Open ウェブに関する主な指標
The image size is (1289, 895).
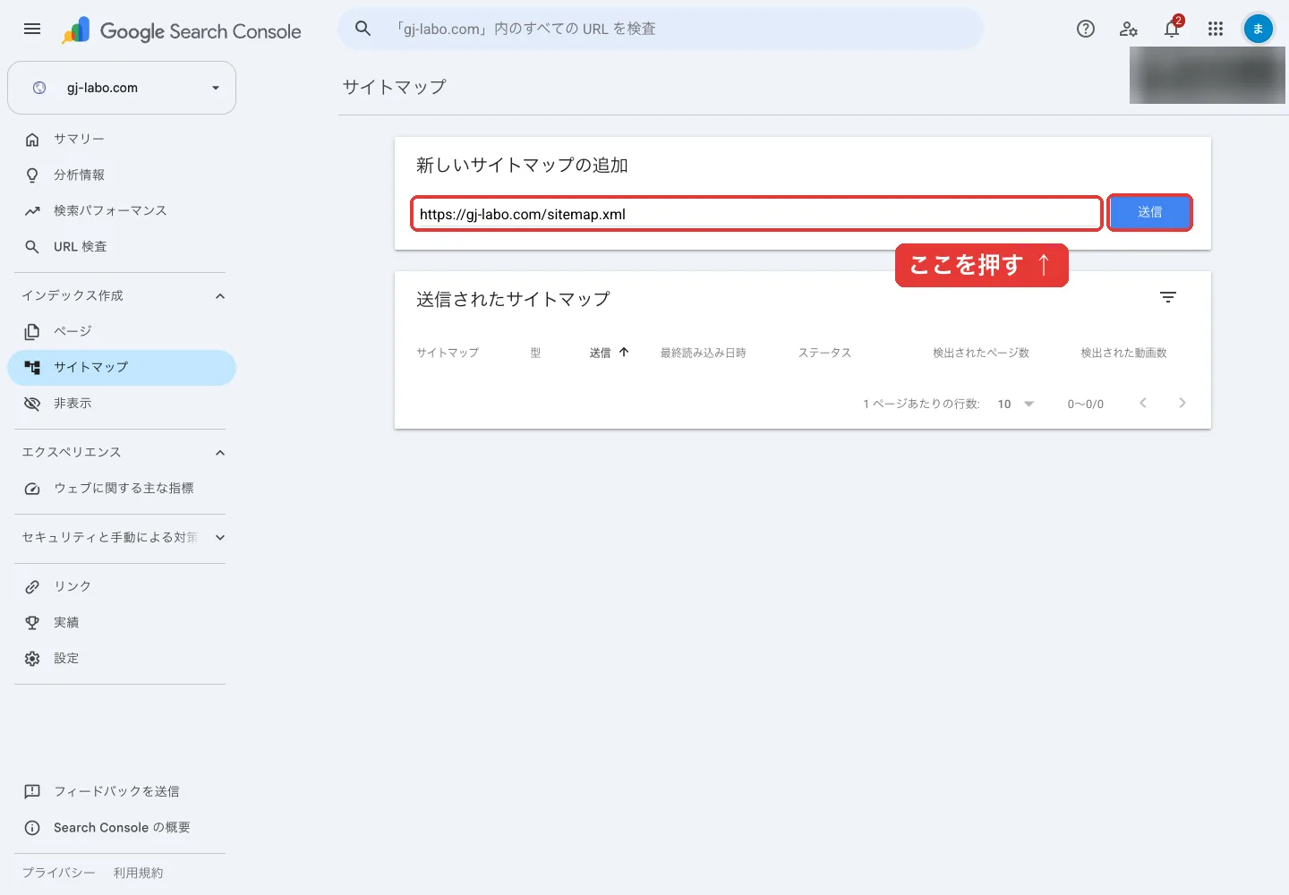point(122,488)
